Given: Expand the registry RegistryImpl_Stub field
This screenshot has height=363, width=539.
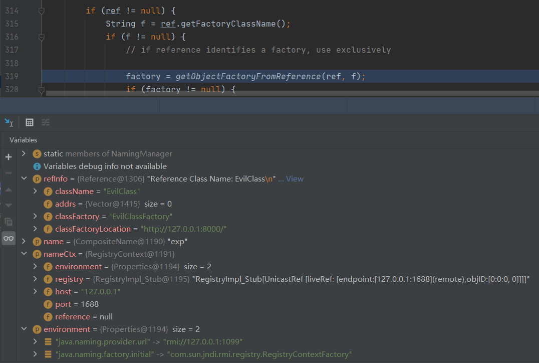Looking at the screenshot, I should click(35, 279).
